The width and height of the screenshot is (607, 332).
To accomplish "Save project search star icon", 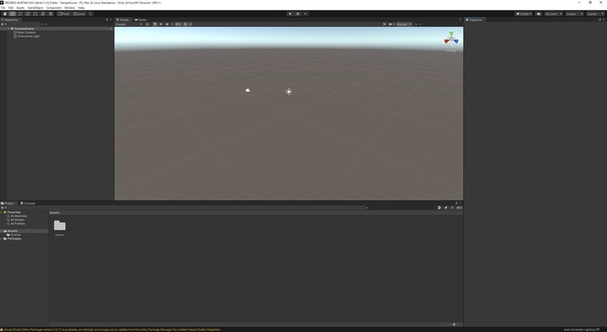I will [451, 208].
